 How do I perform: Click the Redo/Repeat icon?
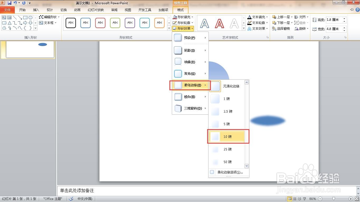coord(24,3)
